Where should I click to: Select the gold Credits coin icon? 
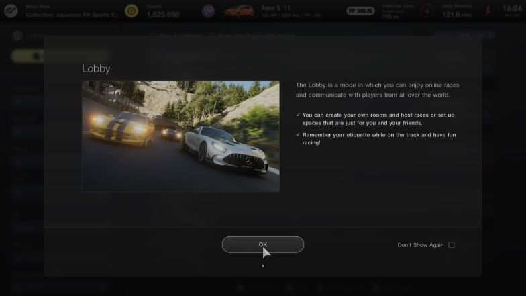(x=131, y=11)
